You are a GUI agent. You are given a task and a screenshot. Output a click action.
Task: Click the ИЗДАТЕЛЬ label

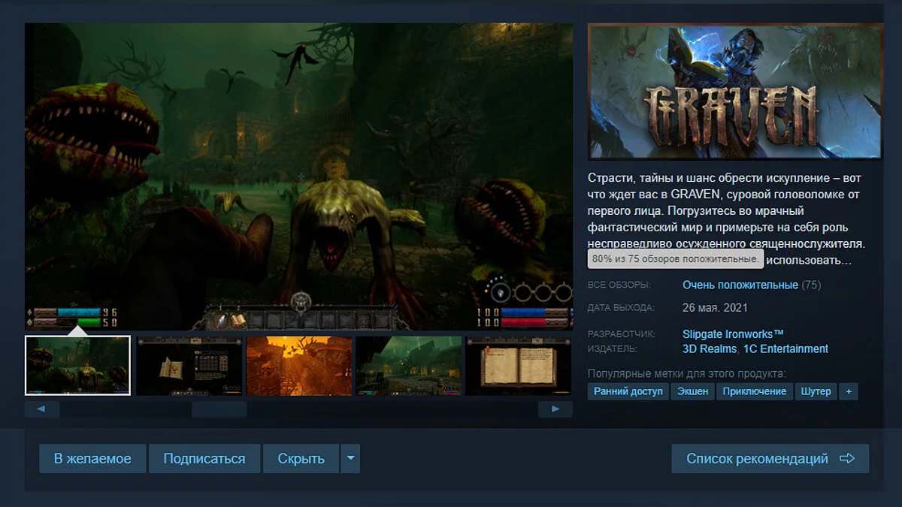tap(613, 349)
